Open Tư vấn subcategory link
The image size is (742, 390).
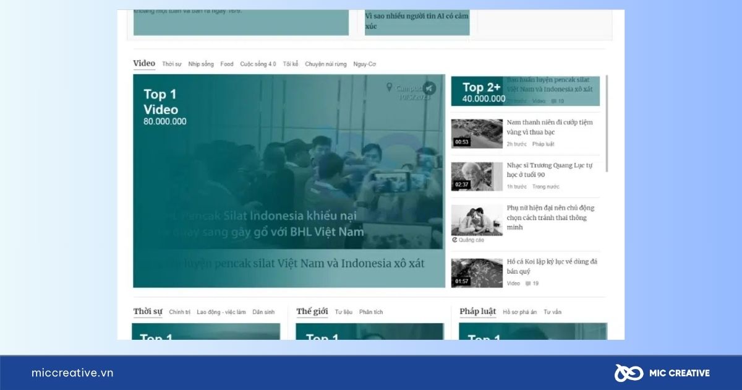552,312
